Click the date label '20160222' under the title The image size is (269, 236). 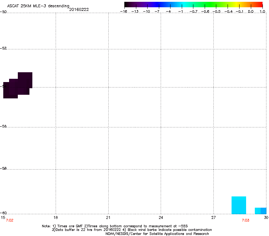coord(79,9)
